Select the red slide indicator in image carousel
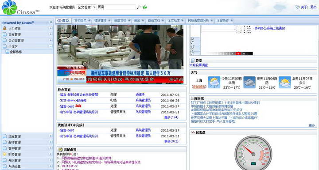Screen dimensions: 319x170 click(x=238, y=53)
